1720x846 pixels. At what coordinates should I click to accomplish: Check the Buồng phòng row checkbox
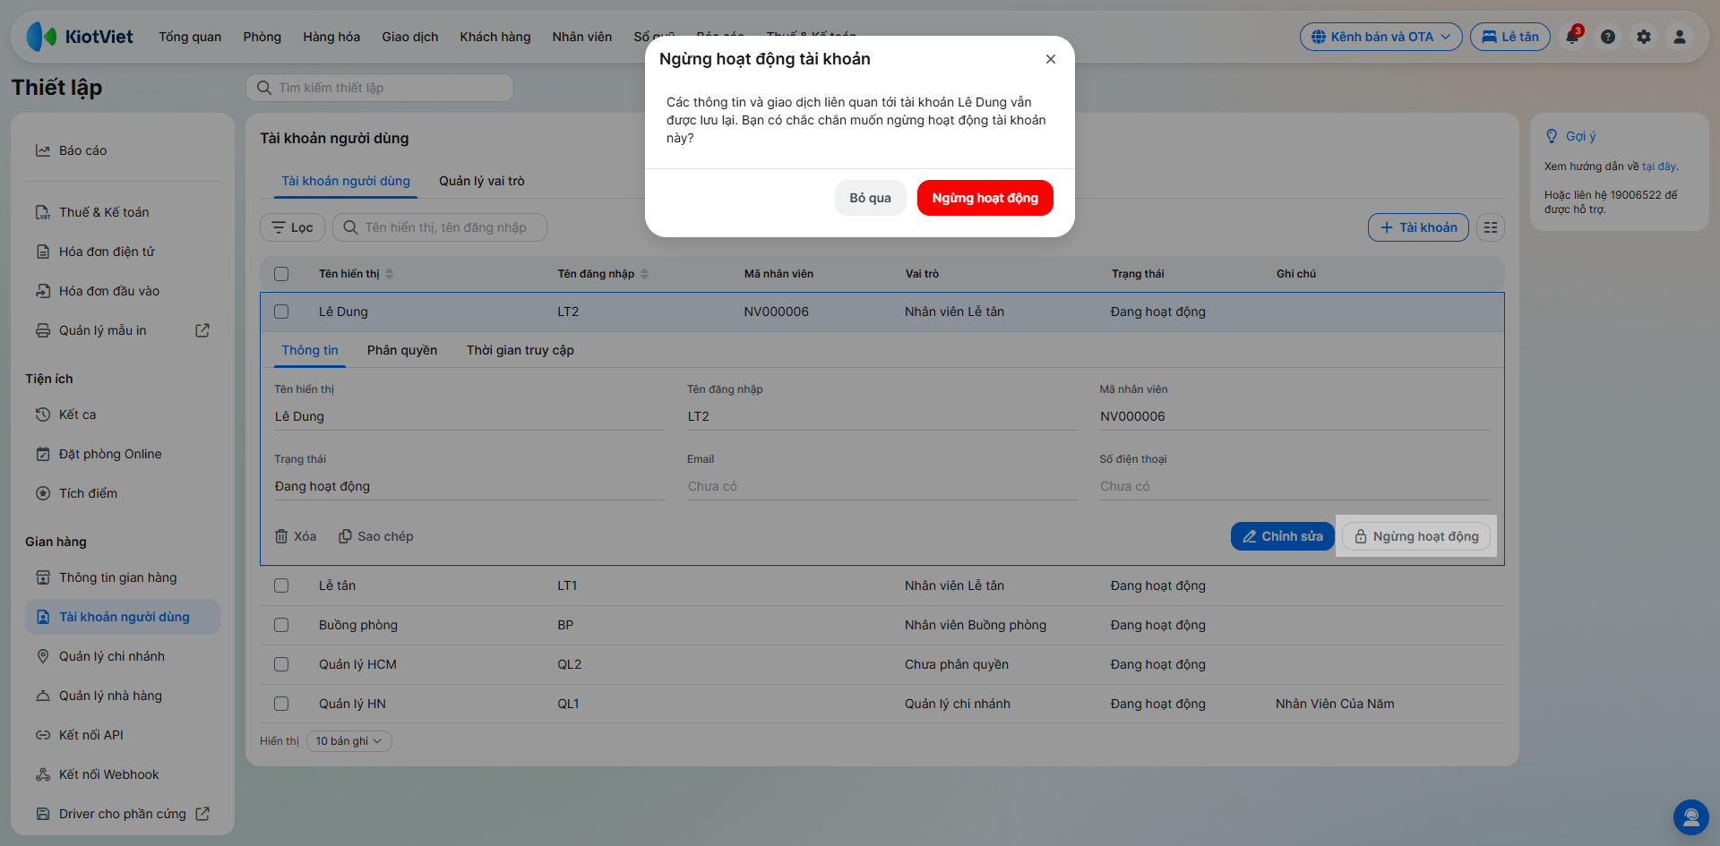point(281,625)
